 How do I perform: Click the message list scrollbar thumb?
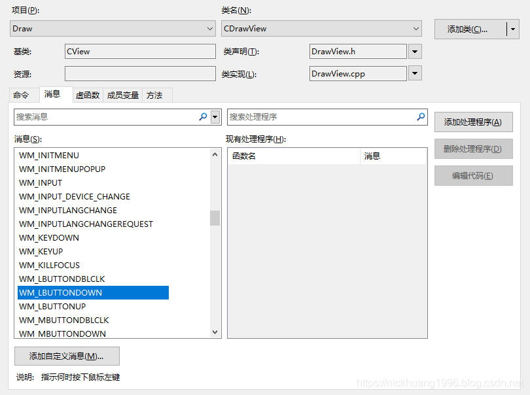point(215,218)
